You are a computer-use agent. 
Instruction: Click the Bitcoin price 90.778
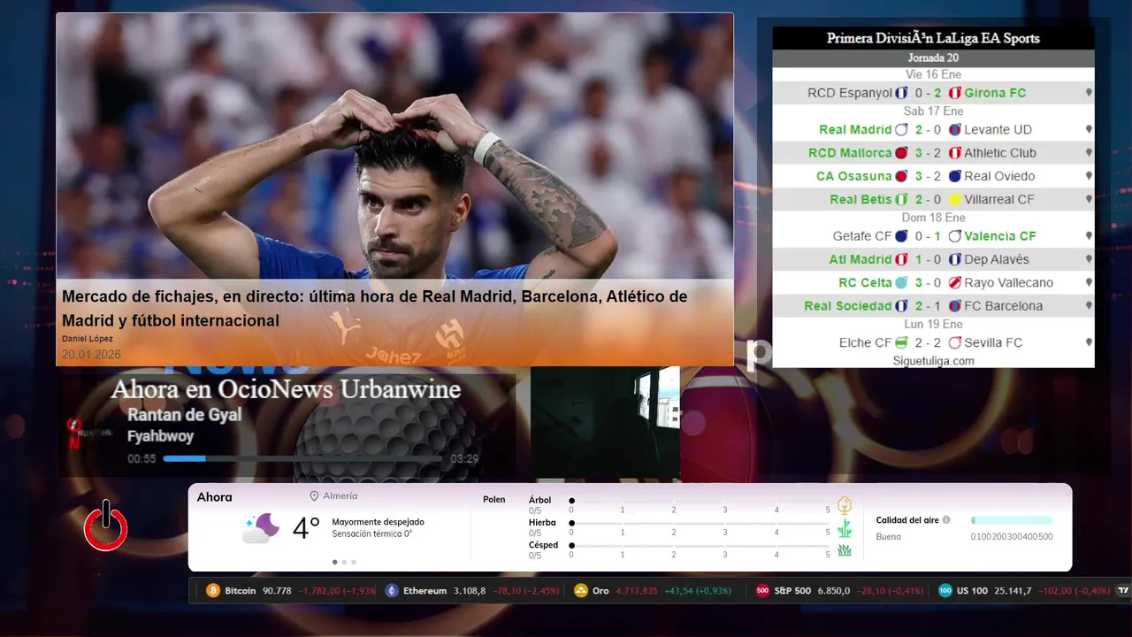[277, 591]
